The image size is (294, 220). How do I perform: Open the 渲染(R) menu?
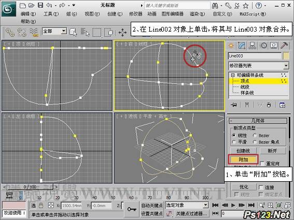point(197,14)
